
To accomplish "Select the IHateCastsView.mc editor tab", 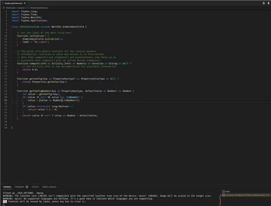I will (13, 3).
